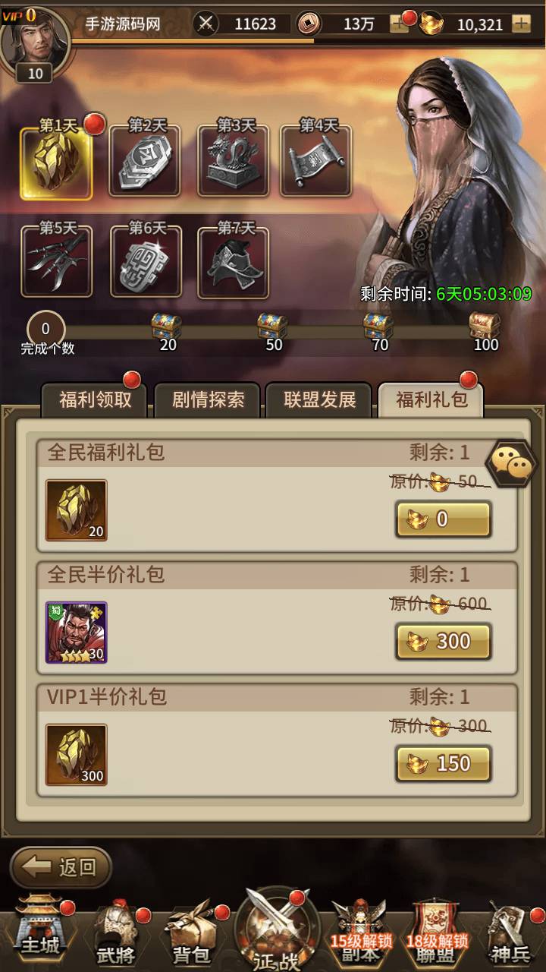Click the 返回 back button
546x972 pixels.
(61, 867)
